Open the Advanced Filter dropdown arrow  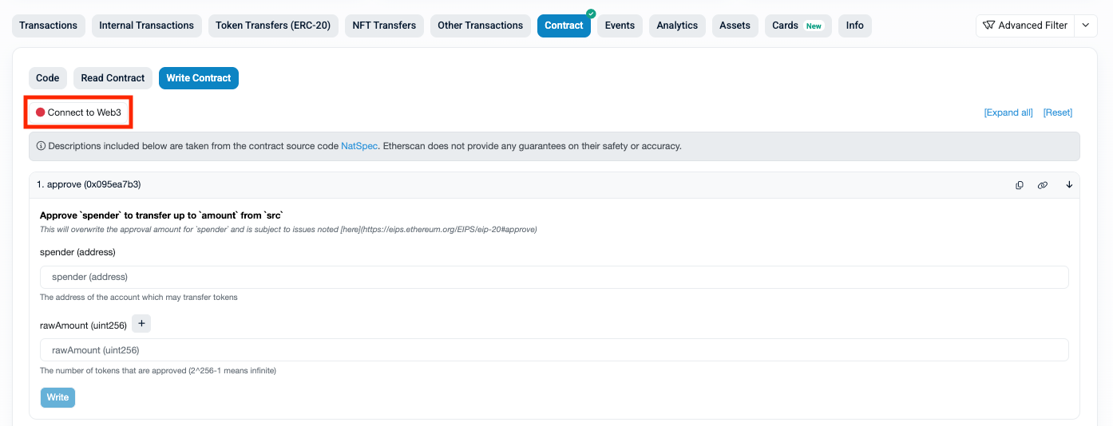coord(1085,26)
